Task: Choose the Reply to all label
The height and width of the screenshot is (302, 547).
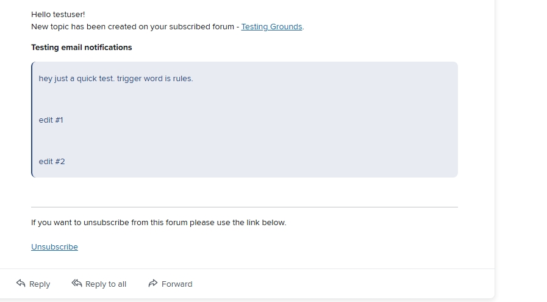Action: pos(105,284)
